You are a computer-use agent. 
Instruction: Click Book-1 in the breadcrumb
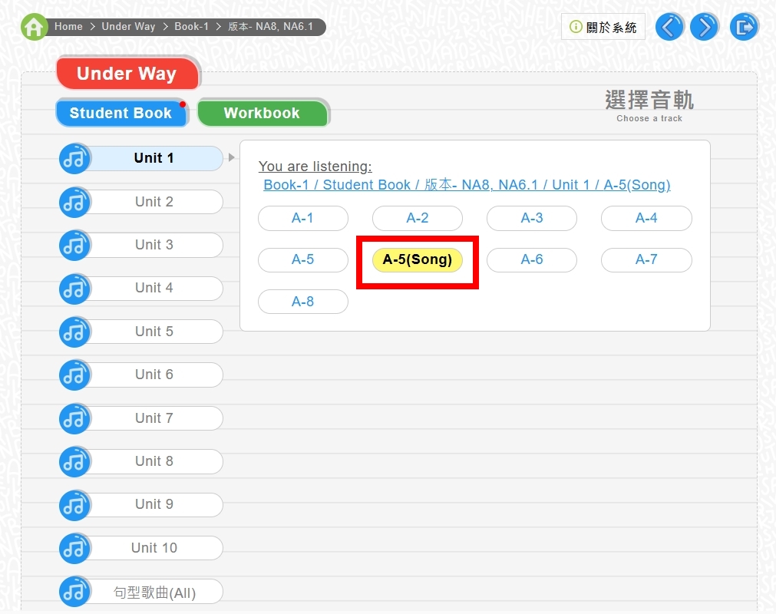coord(192,27)
